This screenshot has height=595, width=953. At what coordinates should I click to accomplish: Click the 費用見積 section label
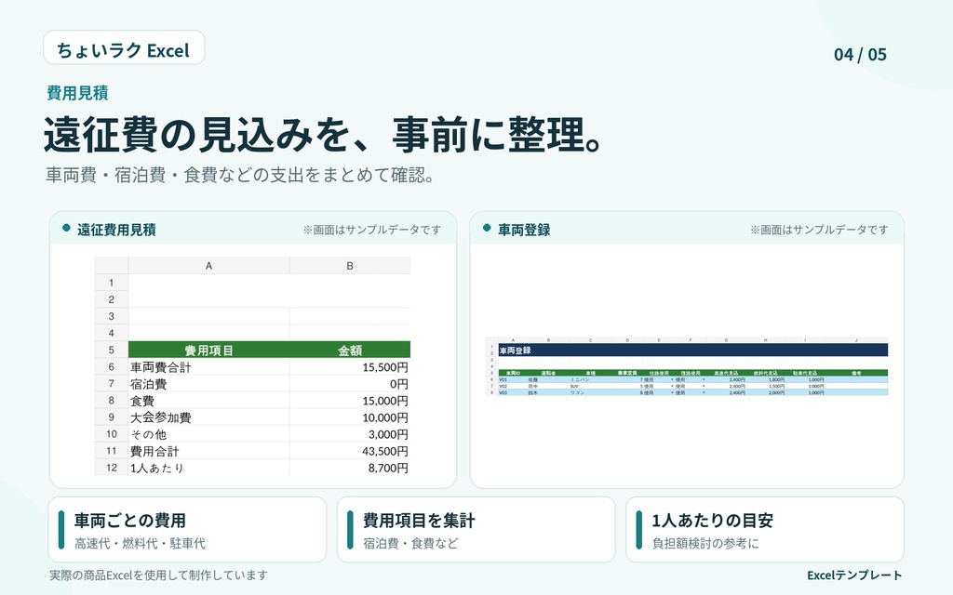[x=77, y=93]
